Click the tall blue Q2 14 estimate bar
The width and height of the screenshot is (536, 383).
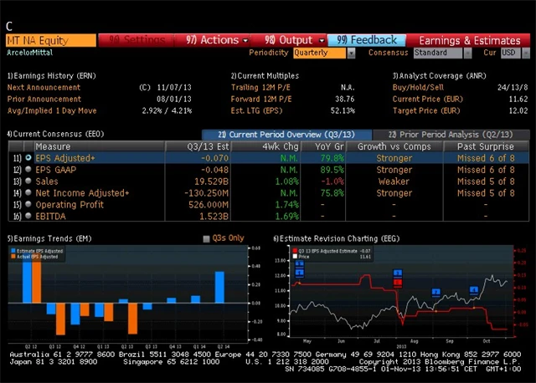click(x=219, y=287)
